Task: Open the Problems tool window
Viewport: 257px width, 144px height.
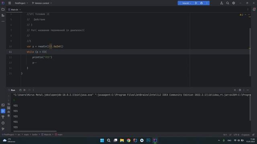Action: click(x=3, y=123)
